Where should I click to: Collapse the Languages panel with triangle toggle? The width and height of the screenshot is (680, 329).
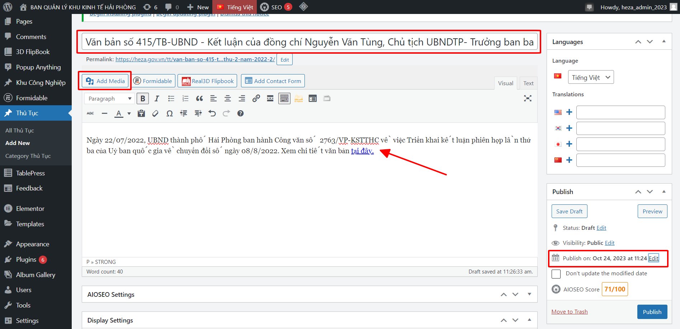point(664,42)
